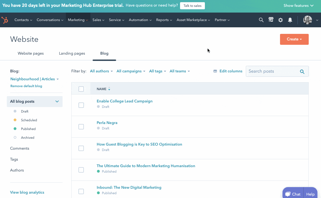Open Tags in the blog sidebar

[x=14, y=159]
